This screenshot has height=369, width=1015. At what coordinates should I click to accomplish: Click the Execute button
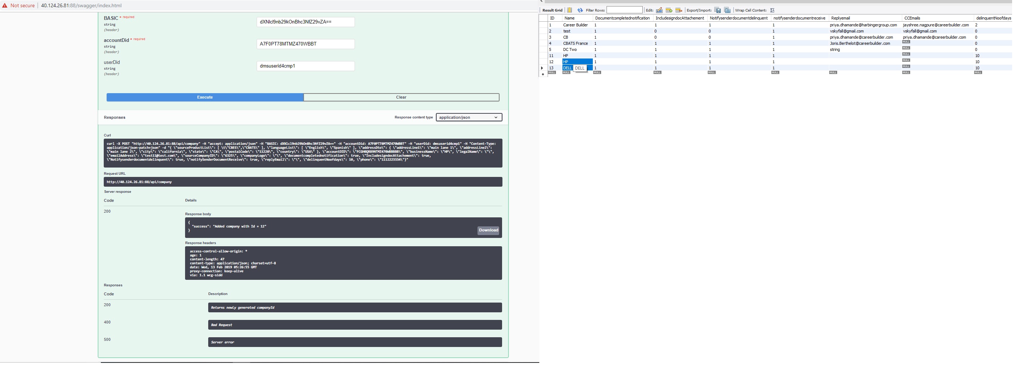coord(204,97)
